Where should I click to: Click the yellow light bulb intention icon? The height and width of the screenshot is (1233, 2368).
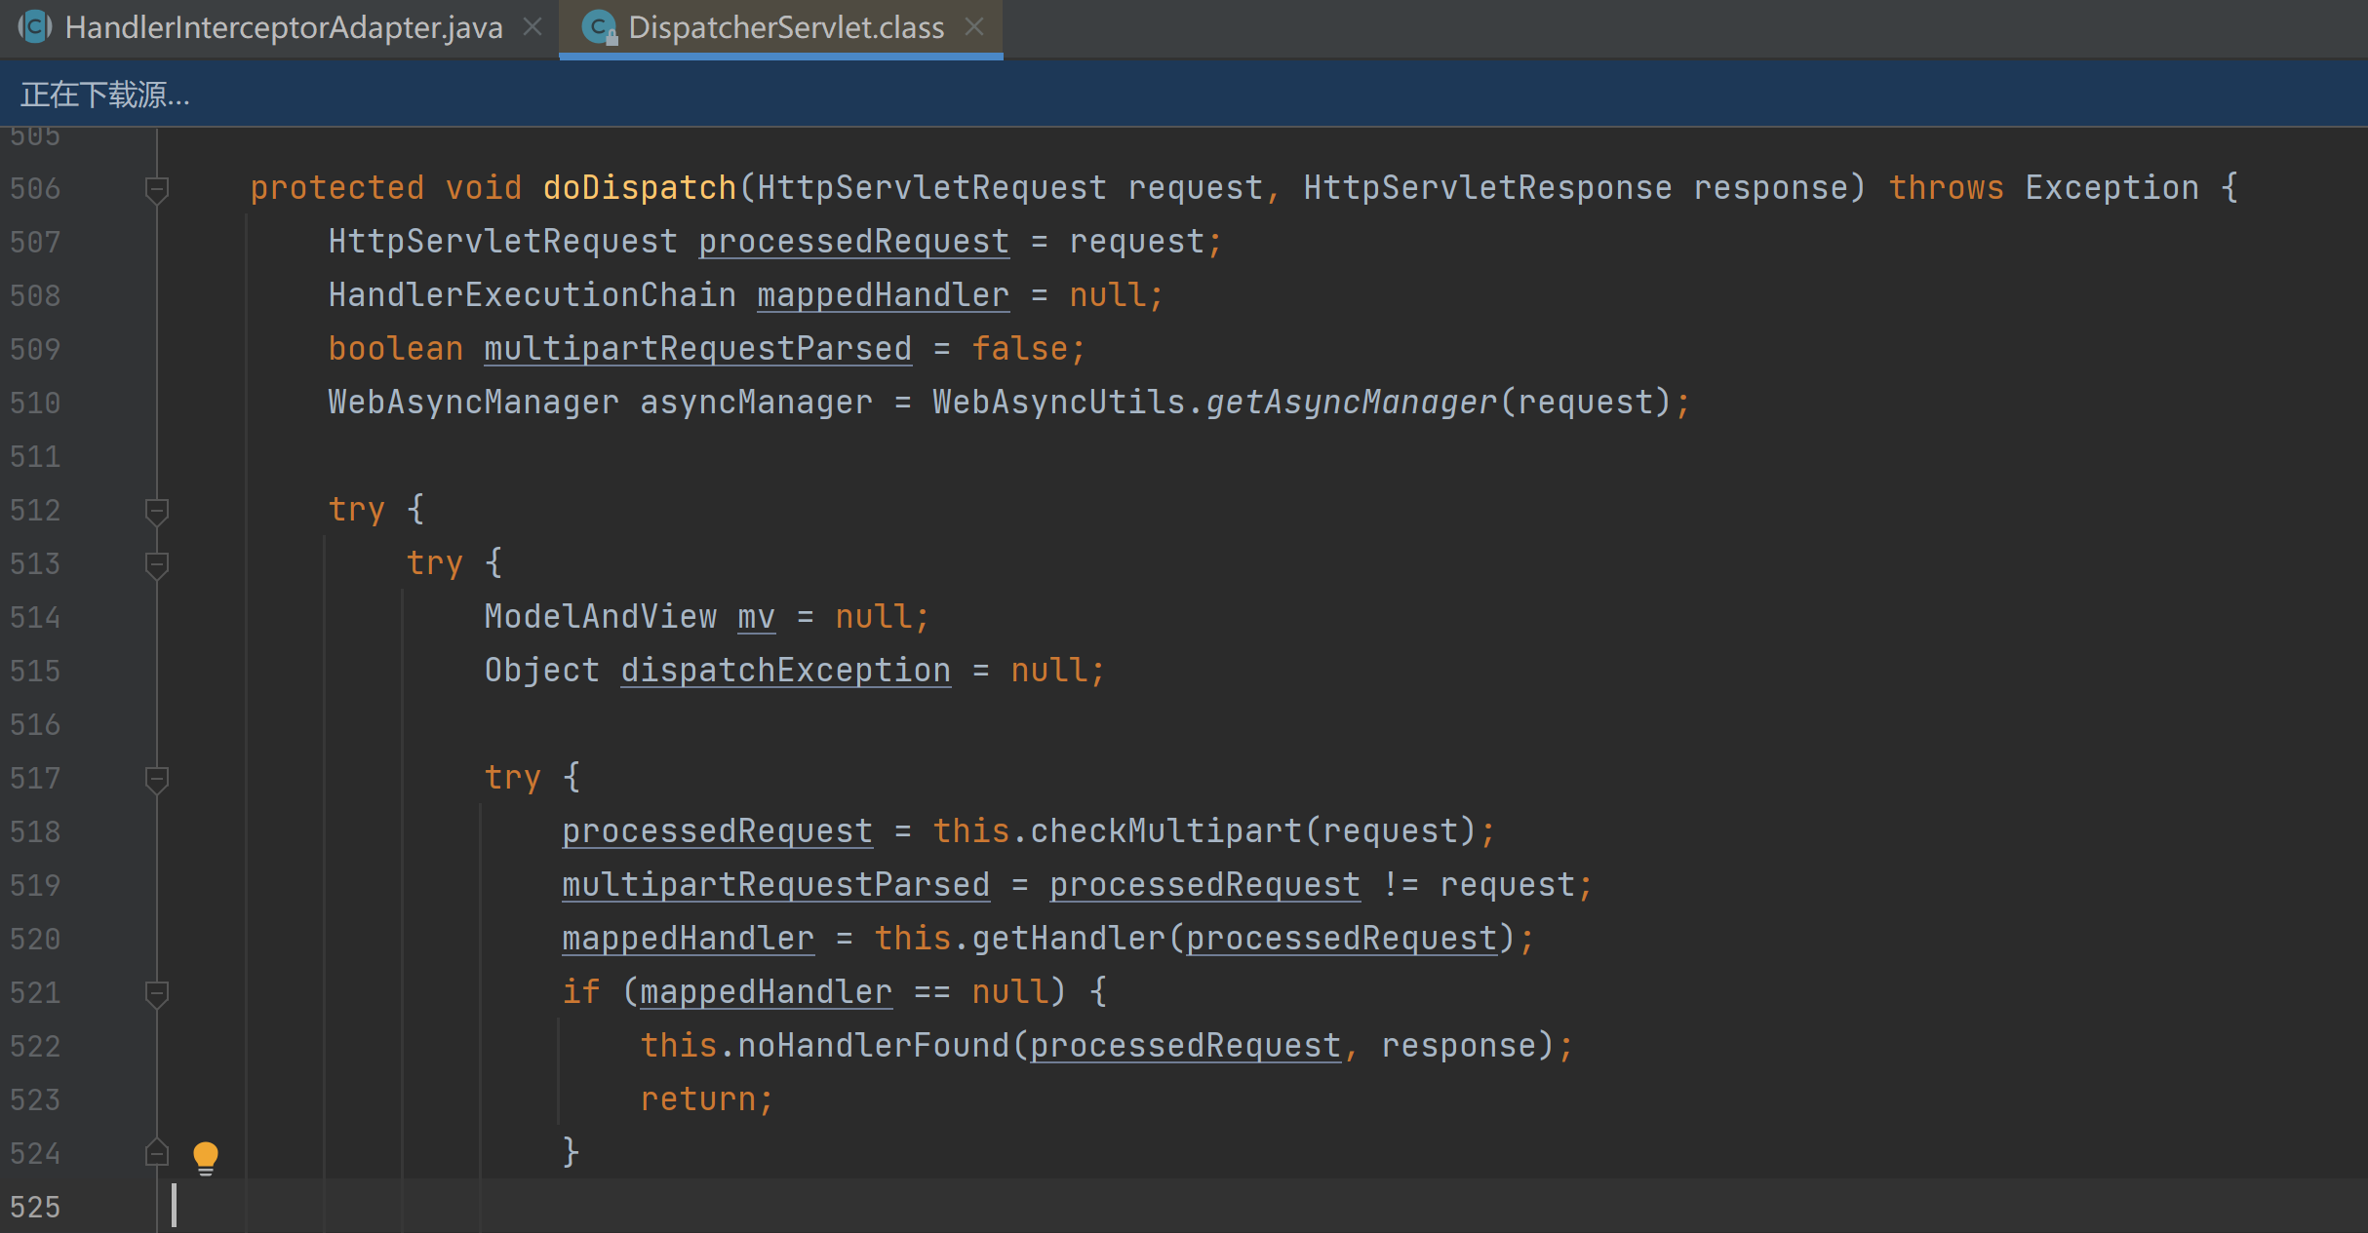coord(205,1157)
